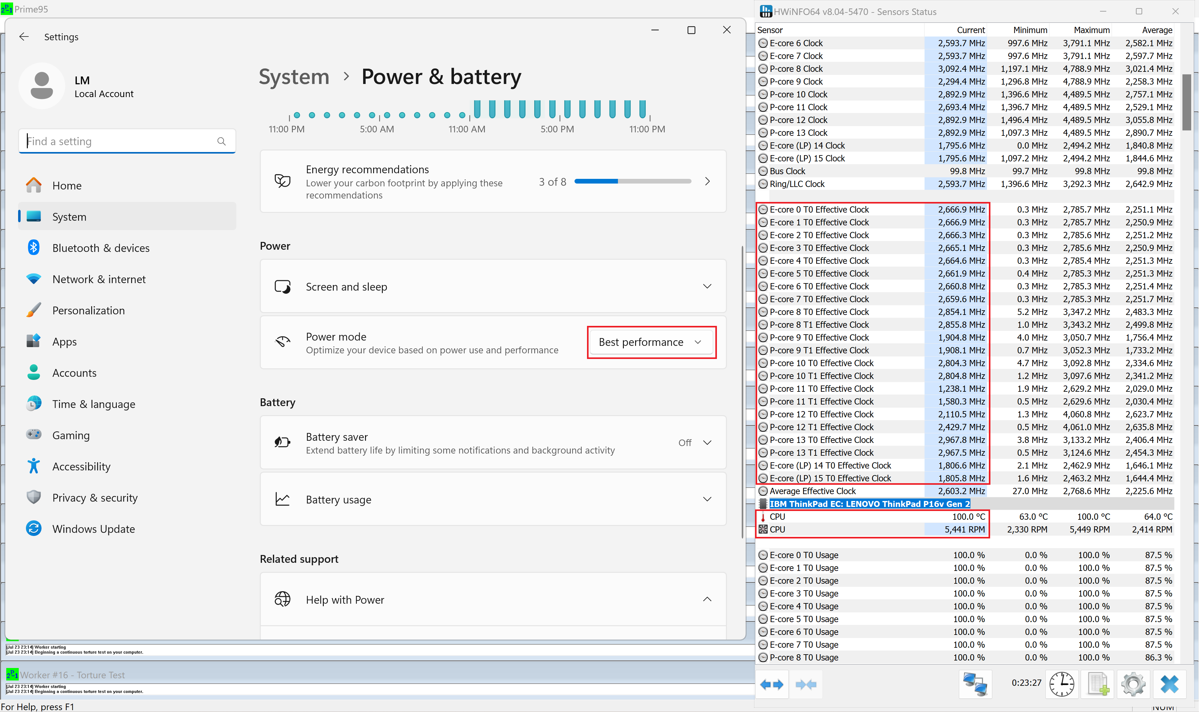Select the Bluetooth & devices sidebar icon
This screenshot has height=712, width=1199.
34,248
